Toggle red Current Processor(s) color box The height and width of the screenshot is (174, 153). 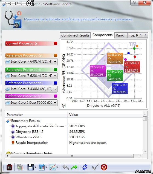pos(56,43)
